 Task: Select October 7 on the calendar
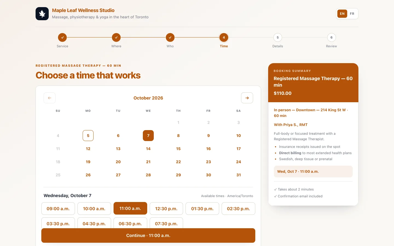coord(148,136)
